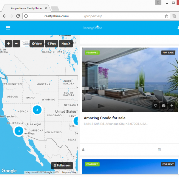
Task: Click the FOR SALE label on the condo listing
Action: tap(168, 53)
